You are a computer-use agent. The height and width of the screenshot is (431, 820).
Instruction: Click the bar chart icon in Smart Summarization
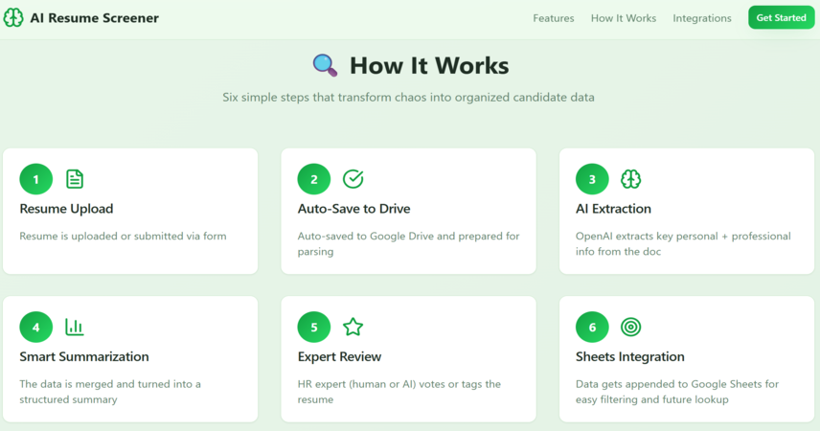[x=75, y=327]
